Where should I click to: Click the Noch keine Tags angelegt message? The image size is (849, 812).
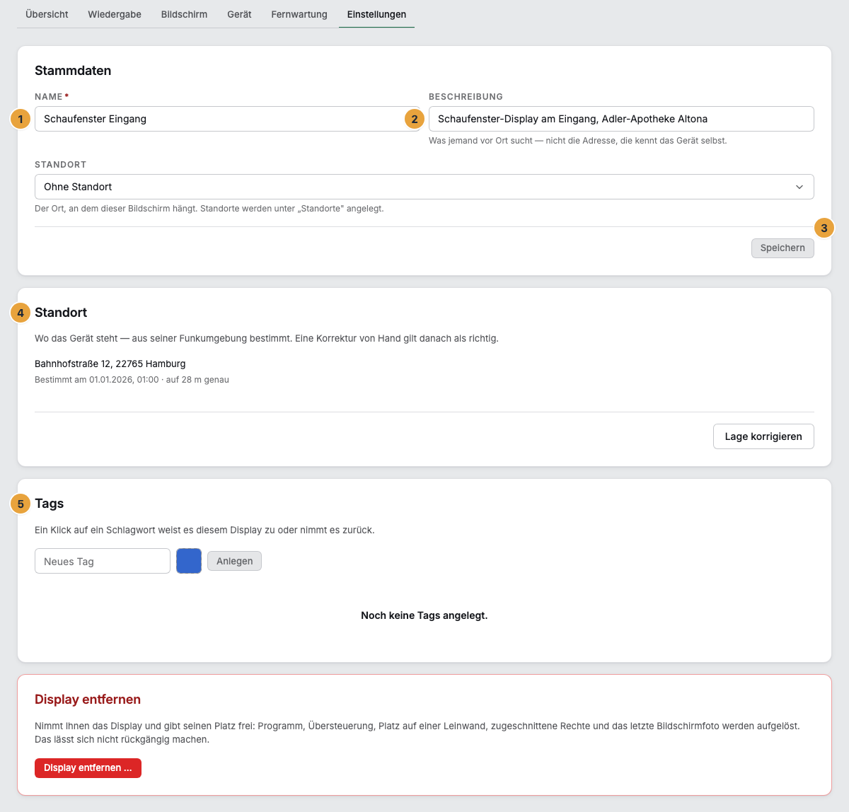click(x=424, y=615)
